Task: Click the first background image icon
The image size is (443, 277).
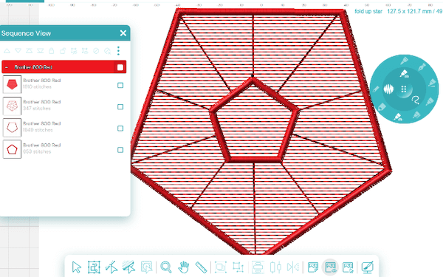Action: [313, 267]
